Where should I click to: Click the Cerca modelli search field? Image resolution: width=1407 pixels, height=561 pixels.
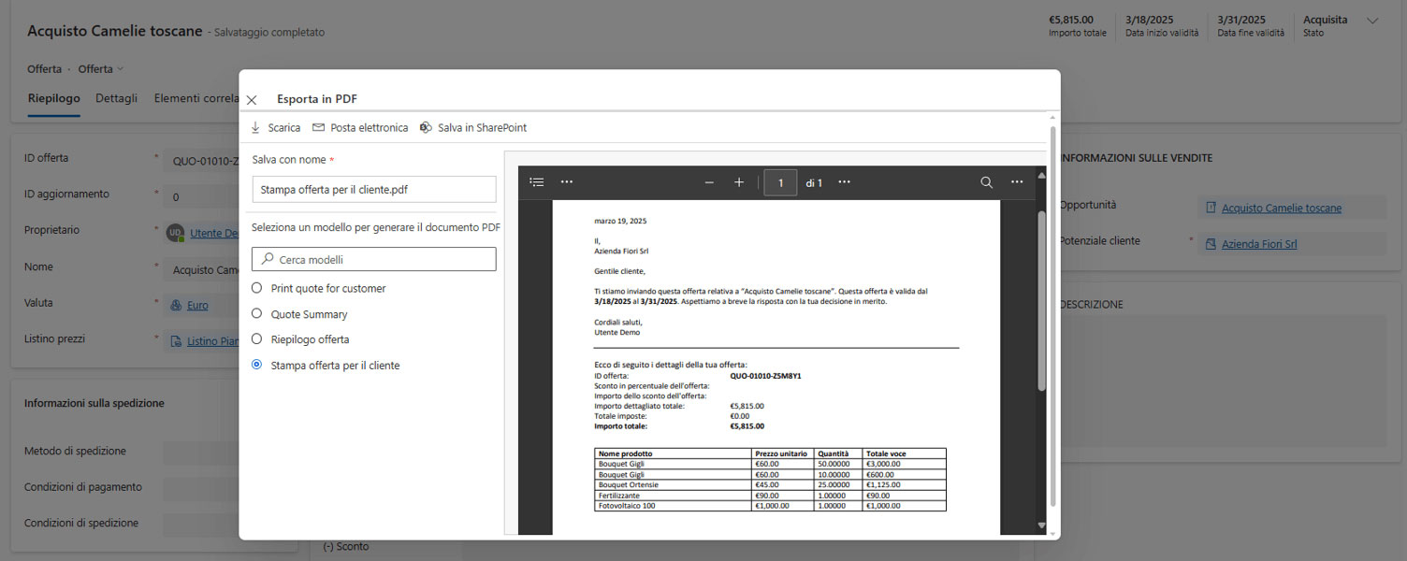374,259
